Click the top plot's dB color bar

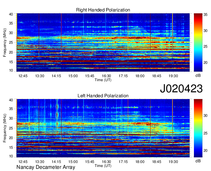coord(198,42)
